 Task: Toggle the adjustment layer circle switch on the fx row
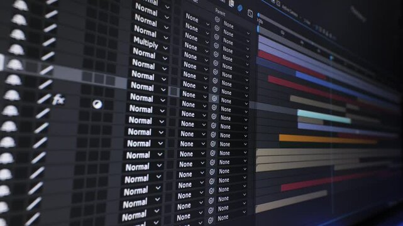pyautogui.click(x=97, y=104)
